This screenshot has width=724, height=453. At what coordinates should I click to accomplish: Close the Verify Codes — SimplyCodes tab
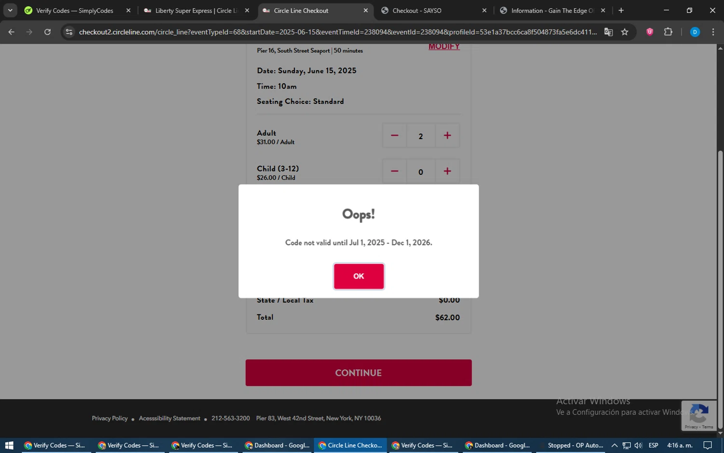(128, 11)
